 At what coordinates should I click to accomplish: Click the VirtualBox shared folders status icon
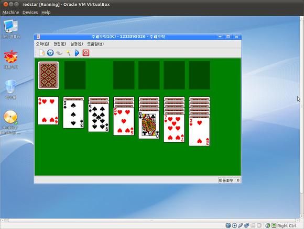click(253, 225)
